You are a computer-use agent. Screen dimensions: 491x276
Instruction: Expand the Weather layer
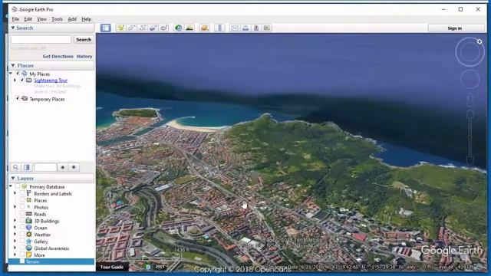click(x=15, y=235)
